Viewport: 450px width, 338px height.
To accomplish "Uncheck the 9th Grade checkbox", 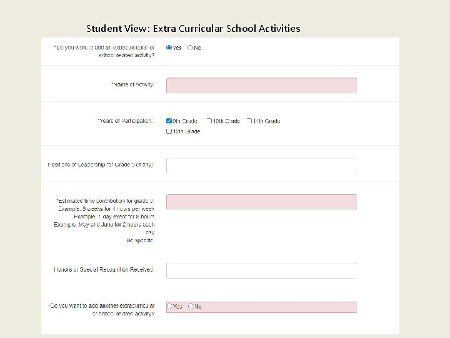I will coord(169,121).
